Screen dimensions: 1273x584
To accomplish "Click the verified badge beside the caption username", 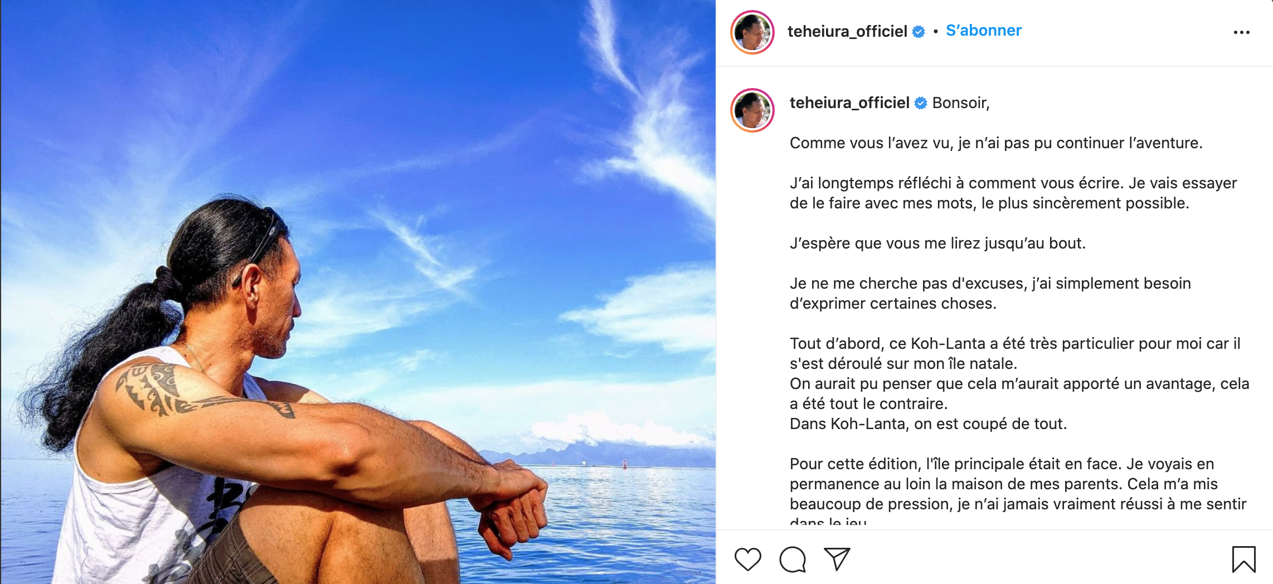I will click(x=921, y=103).
